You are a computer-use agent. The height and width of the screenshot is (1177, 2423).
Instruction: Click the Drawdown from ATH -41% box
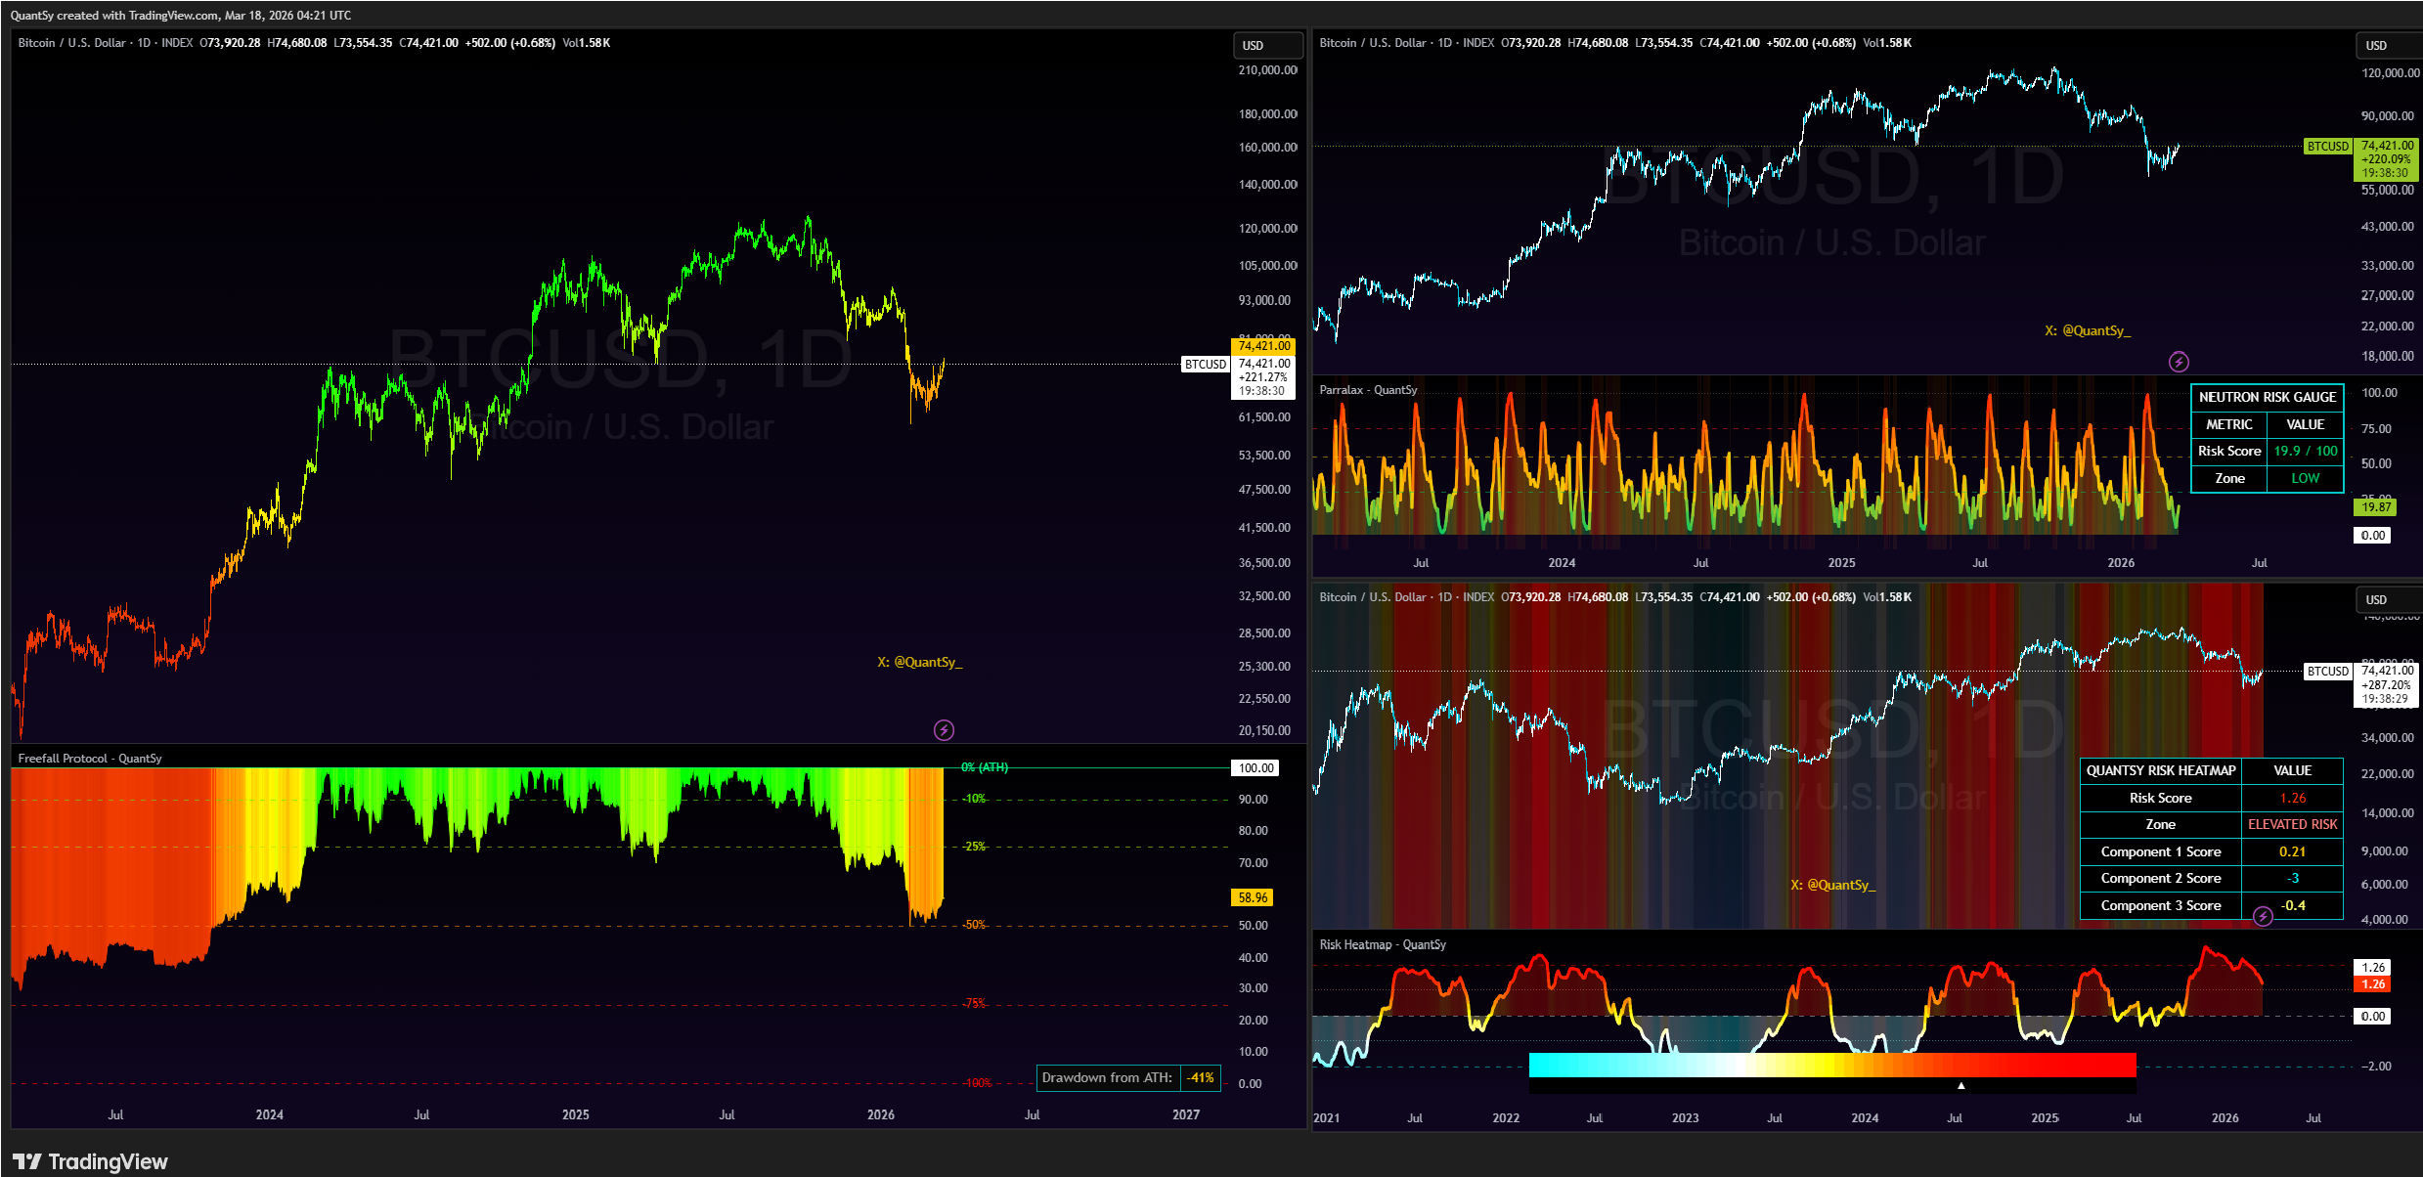click(x=1128, y=1078)
